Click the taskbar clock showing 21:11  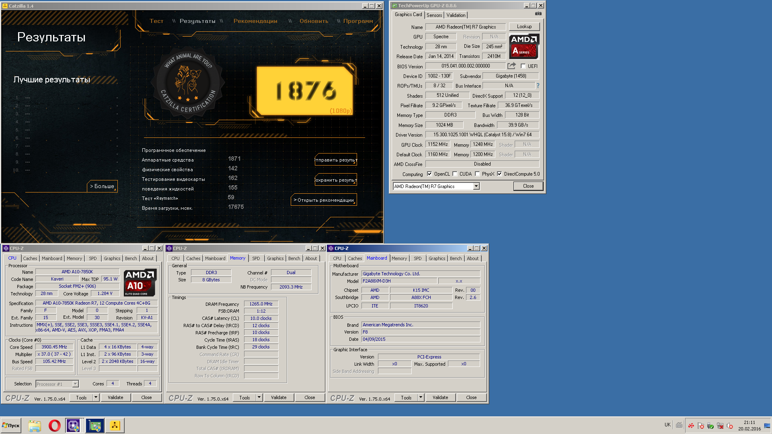pos(749,422)
